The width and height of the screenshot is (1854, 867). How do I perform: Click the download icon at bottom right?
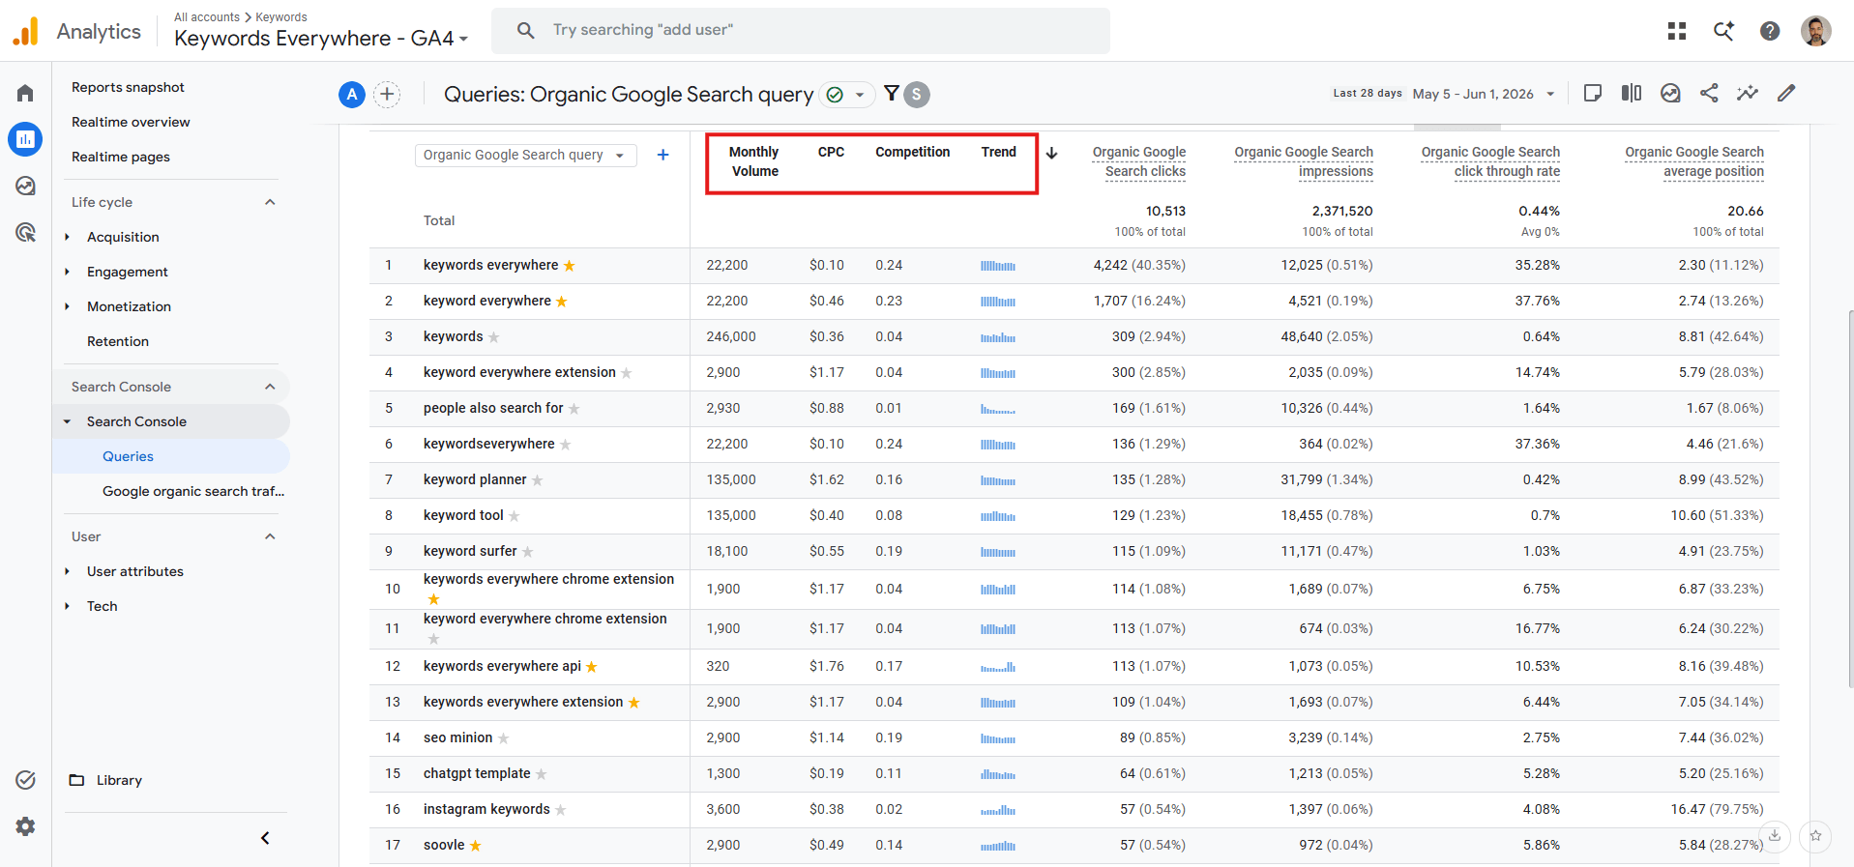tap(1775, 835)
